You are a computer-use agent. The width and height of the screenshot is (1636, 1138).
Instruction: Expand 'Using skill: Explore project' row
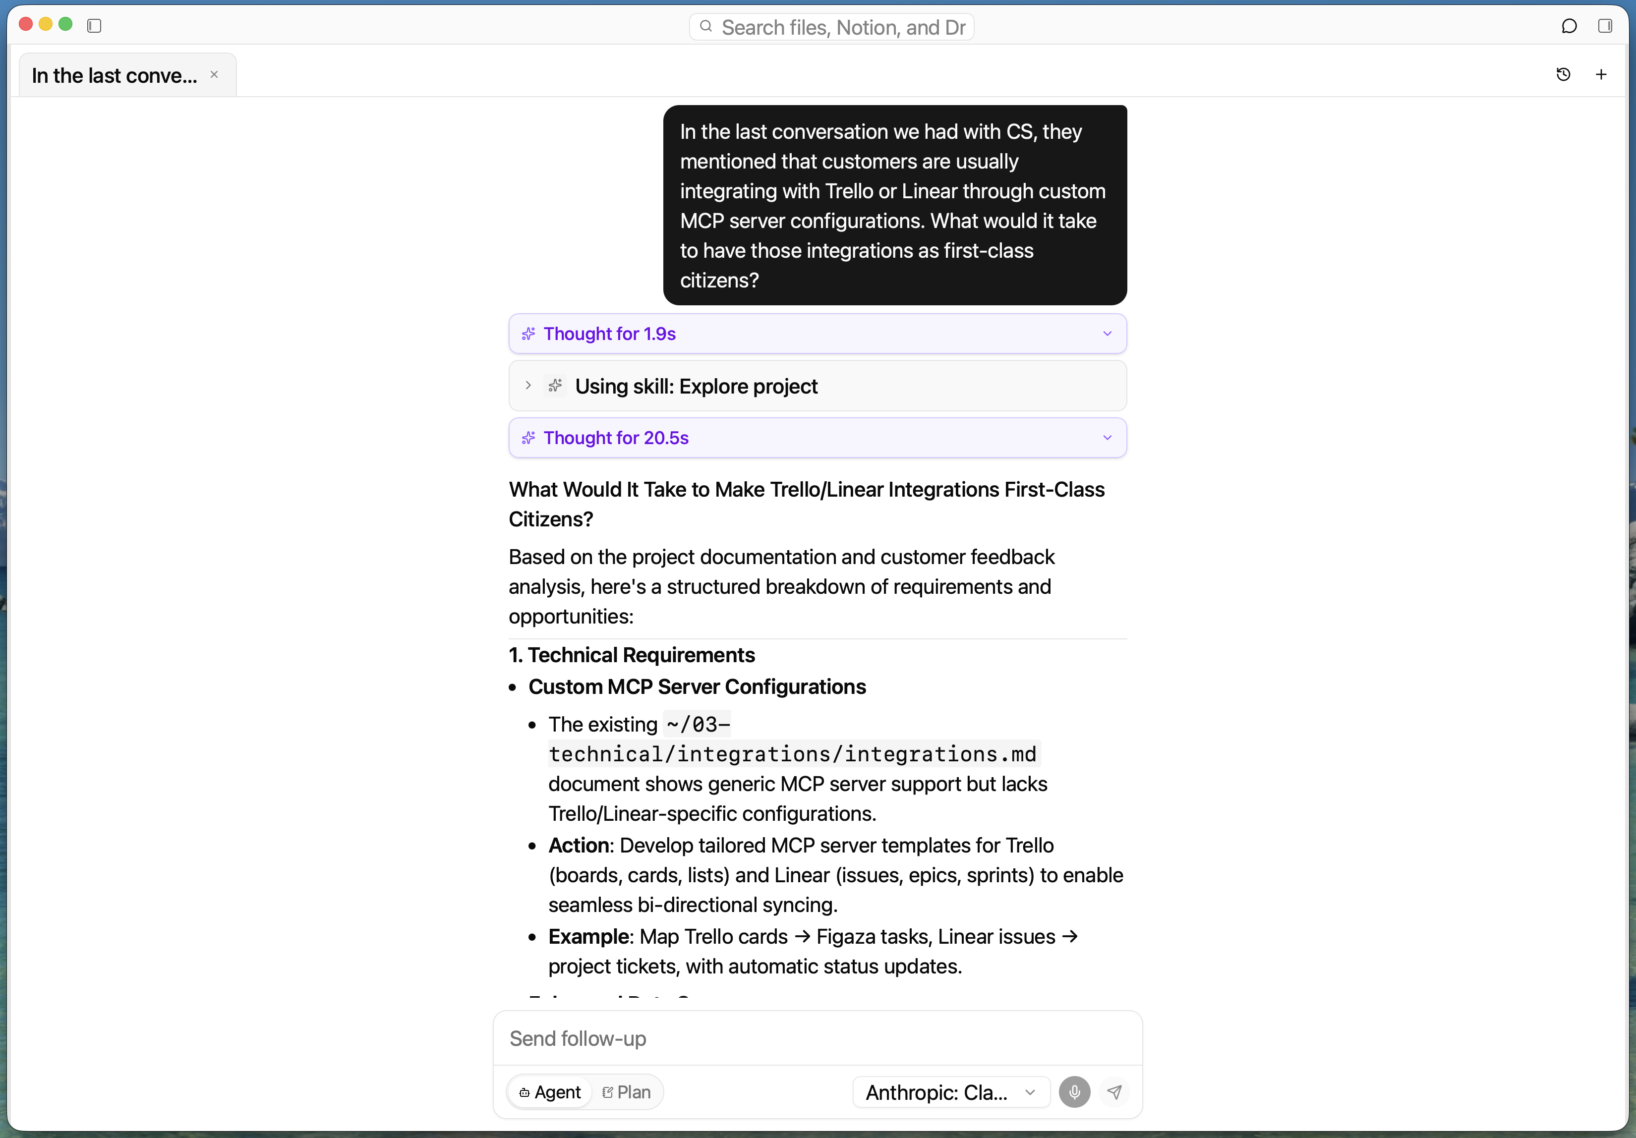[x=818, y=386]
